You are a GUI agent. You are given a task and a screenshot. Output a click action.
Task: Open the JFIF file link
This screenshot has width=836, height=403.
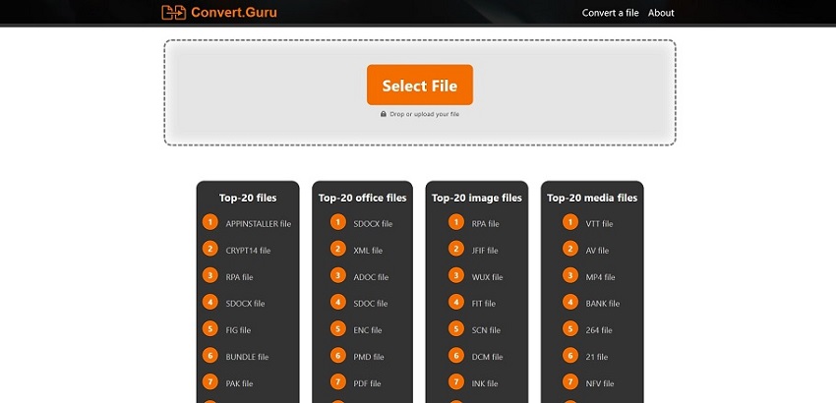pyautogui.click(x=485, y=251)
